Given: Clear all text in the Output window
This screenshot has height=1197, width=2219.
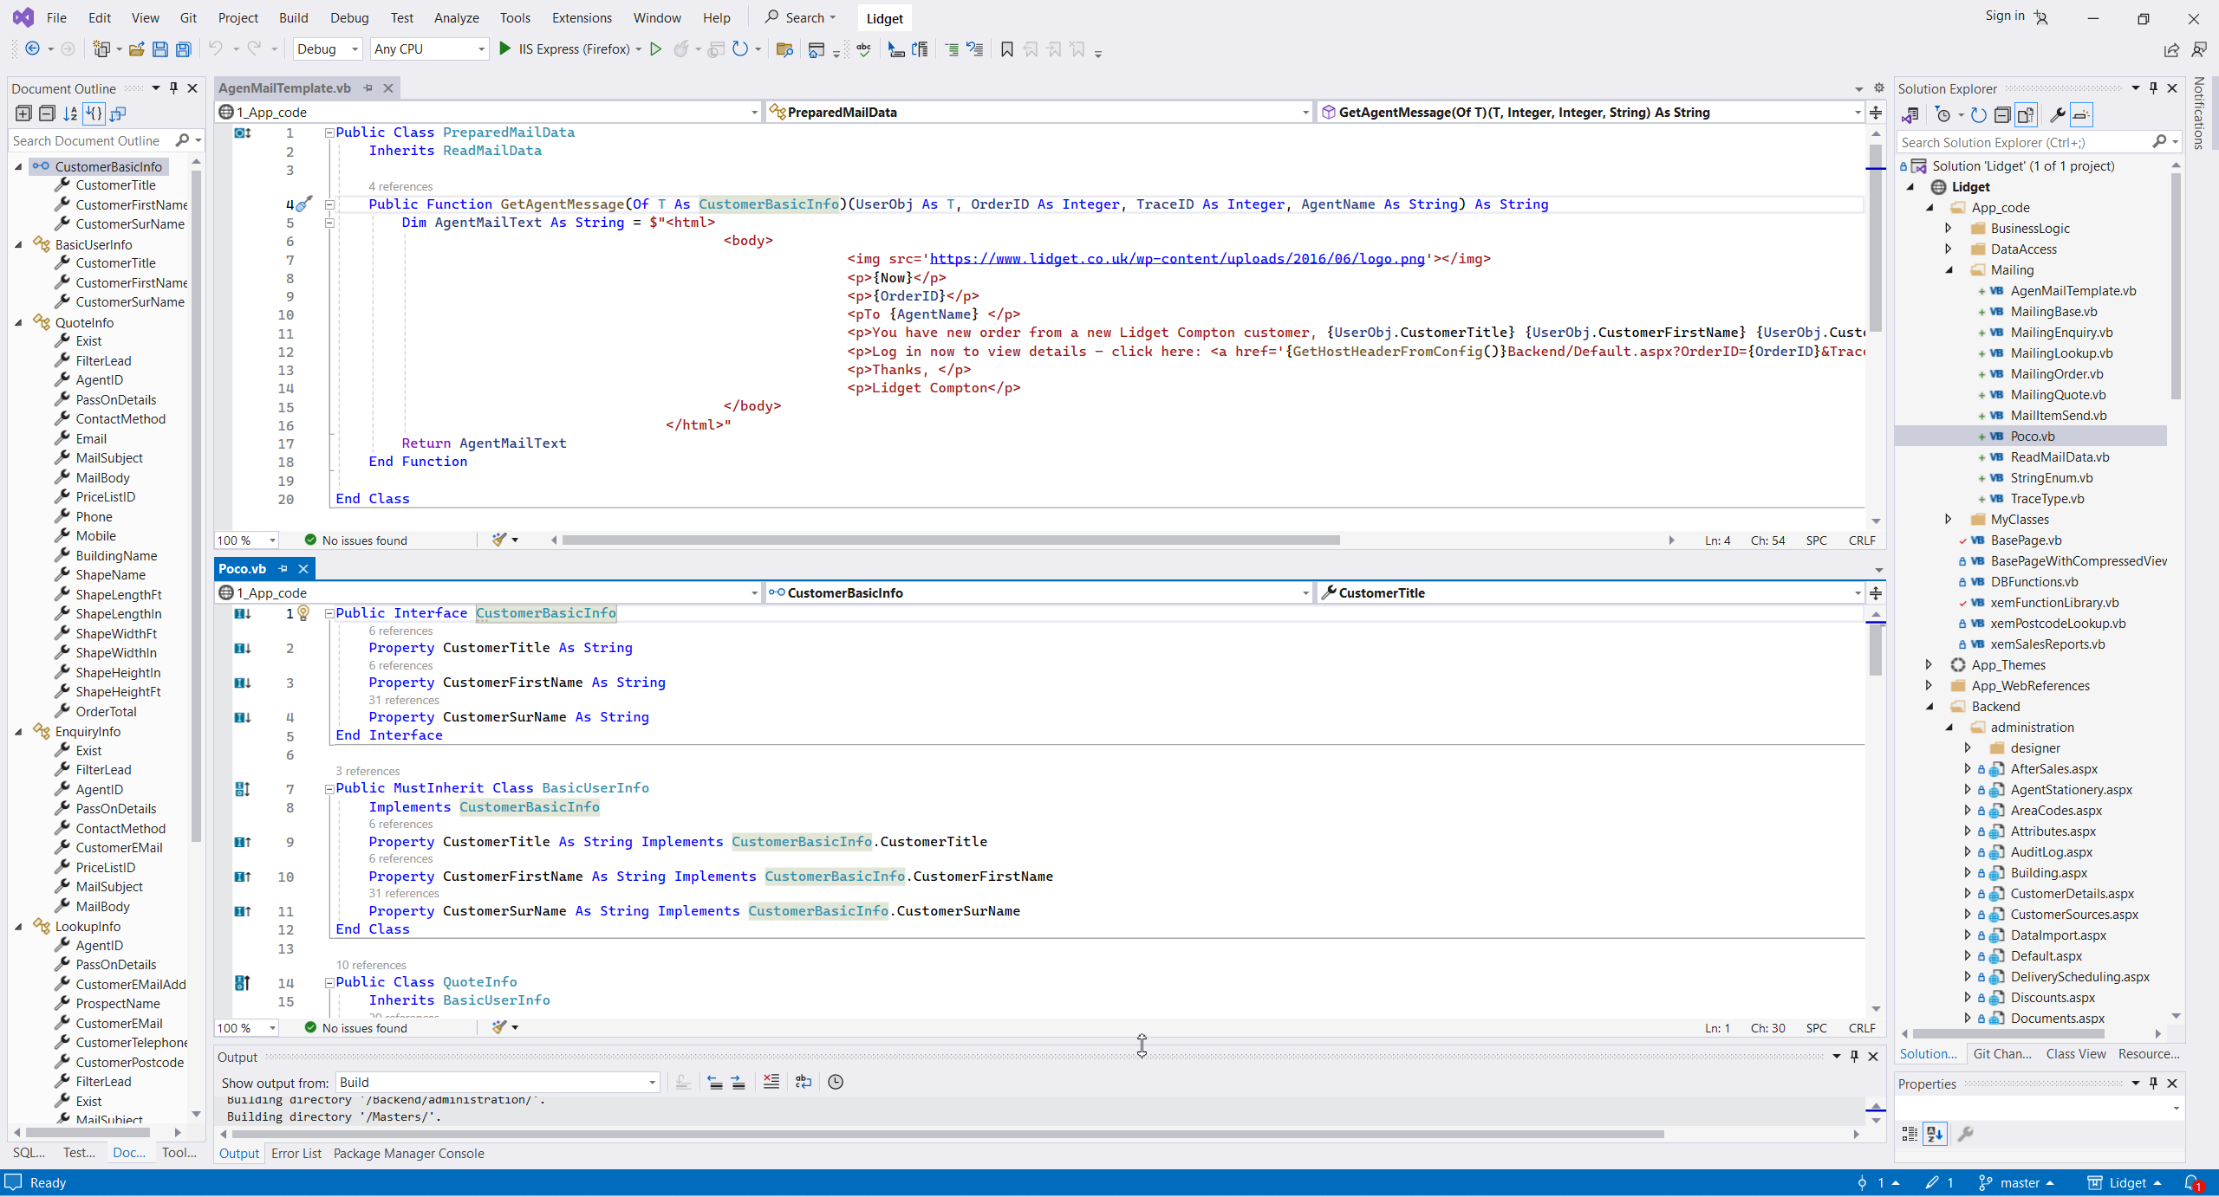Looking at the screenshot, I should [771, 1082].
